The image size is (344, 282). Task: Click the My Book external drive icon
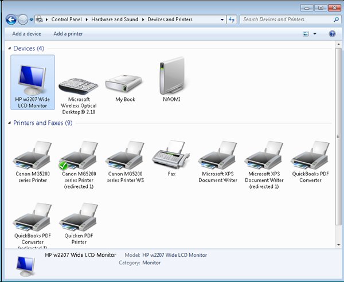tap(125, 85)
